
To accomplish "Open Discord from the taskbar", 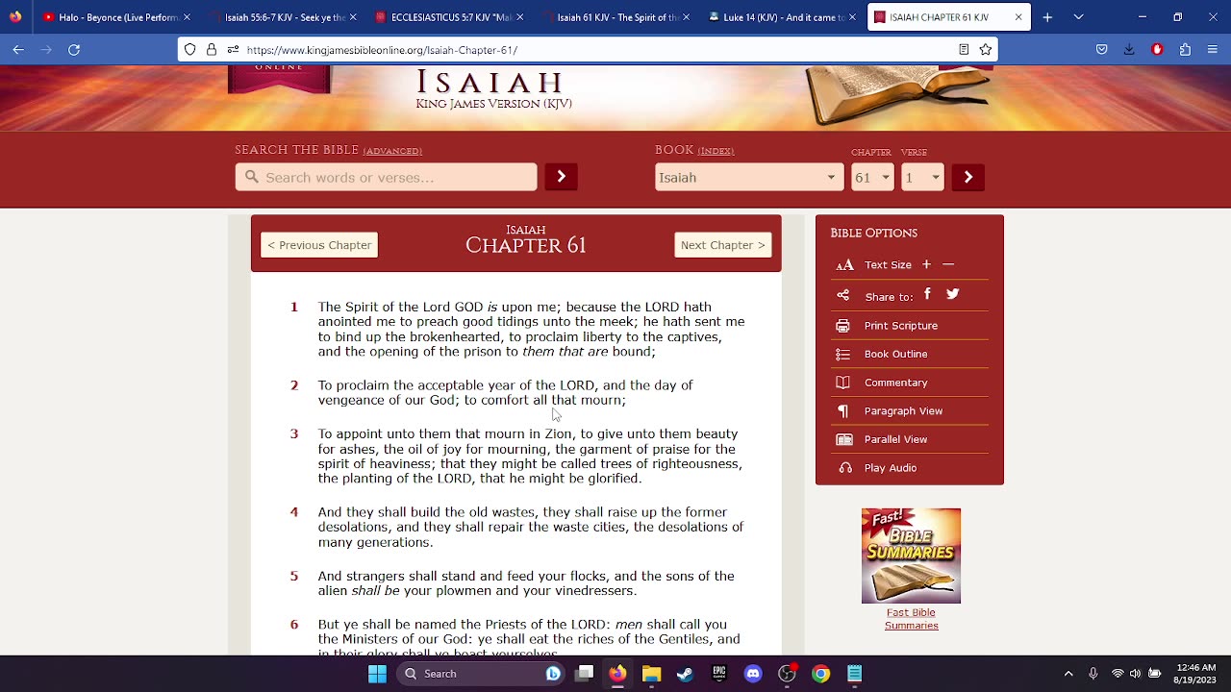I will [x=753, y=674].
